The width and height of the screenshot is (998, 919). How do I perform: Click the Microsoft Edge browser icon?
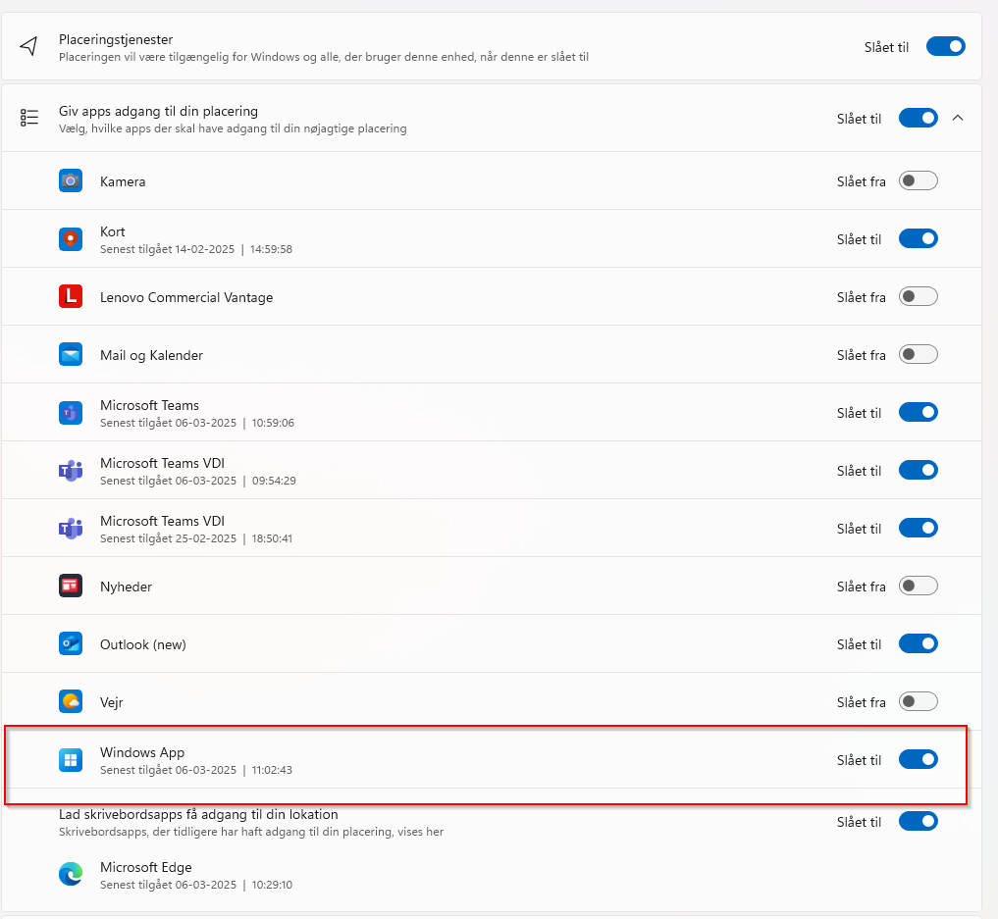point(71,875)
